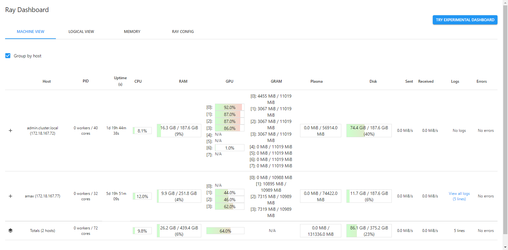Click the 92.0% GPU usage bar

(x=230, y=107)
